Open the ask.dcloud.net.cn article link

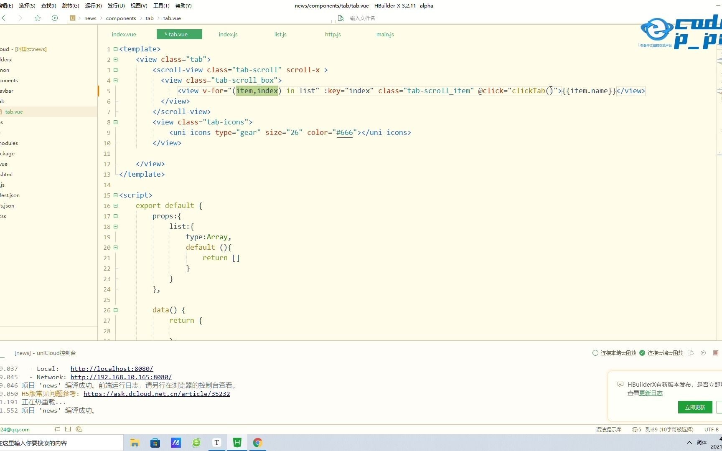[157, 394]
